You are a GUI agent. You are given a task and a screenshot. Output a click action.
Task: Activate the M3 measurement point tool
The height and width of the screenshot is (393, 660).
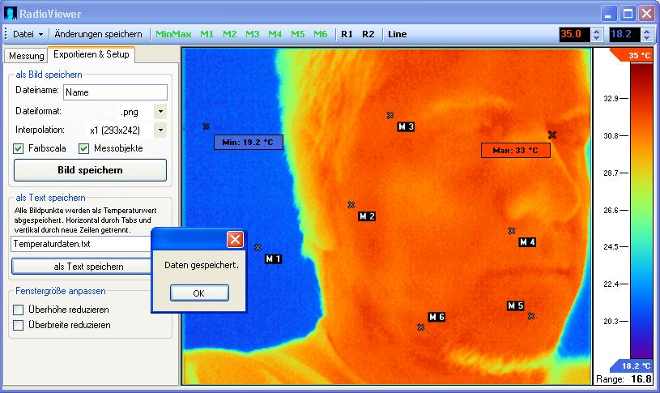coord(253,34)
